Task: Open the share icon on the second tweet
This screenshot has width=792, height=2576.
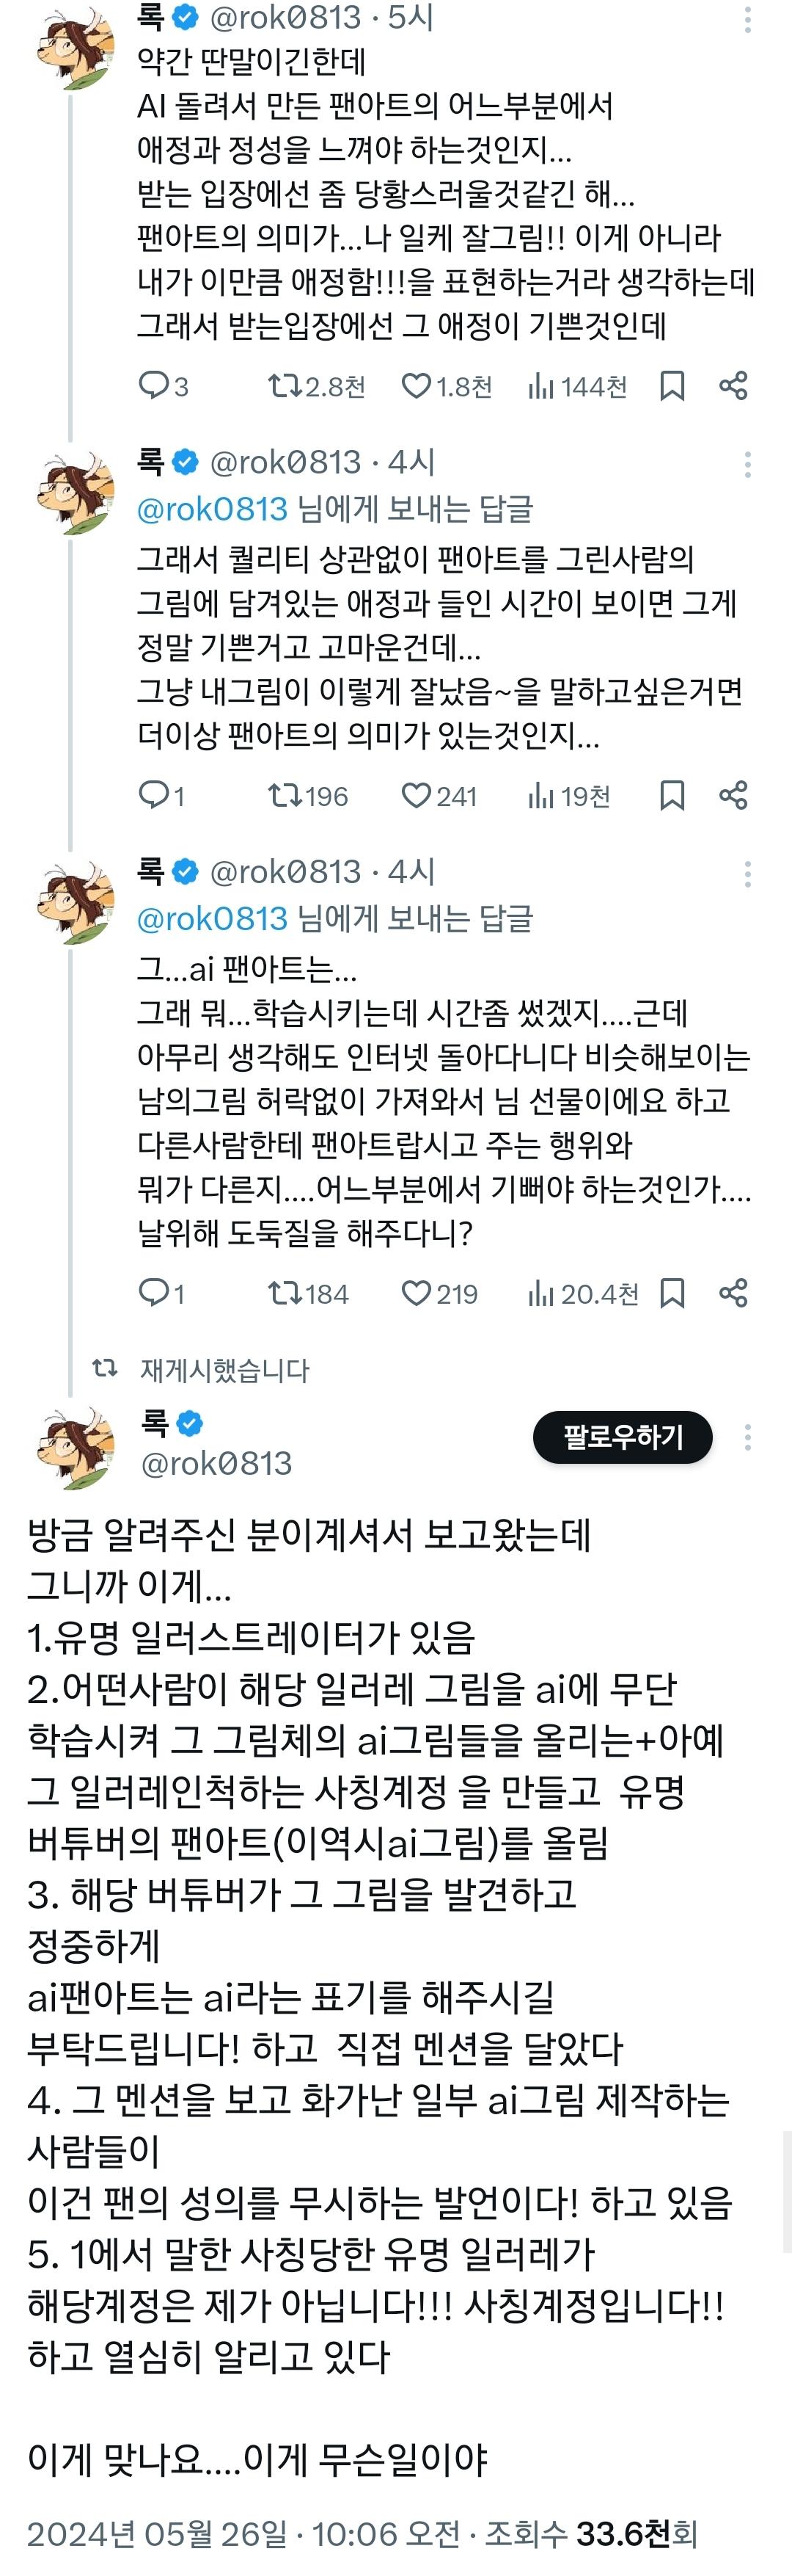Action: point(732,796)
